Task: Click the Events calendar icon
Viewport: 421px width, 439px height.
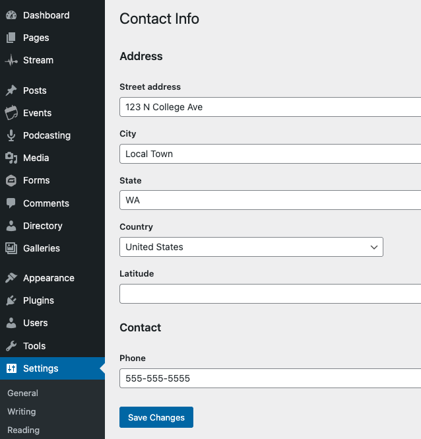Action: (11, 113)
